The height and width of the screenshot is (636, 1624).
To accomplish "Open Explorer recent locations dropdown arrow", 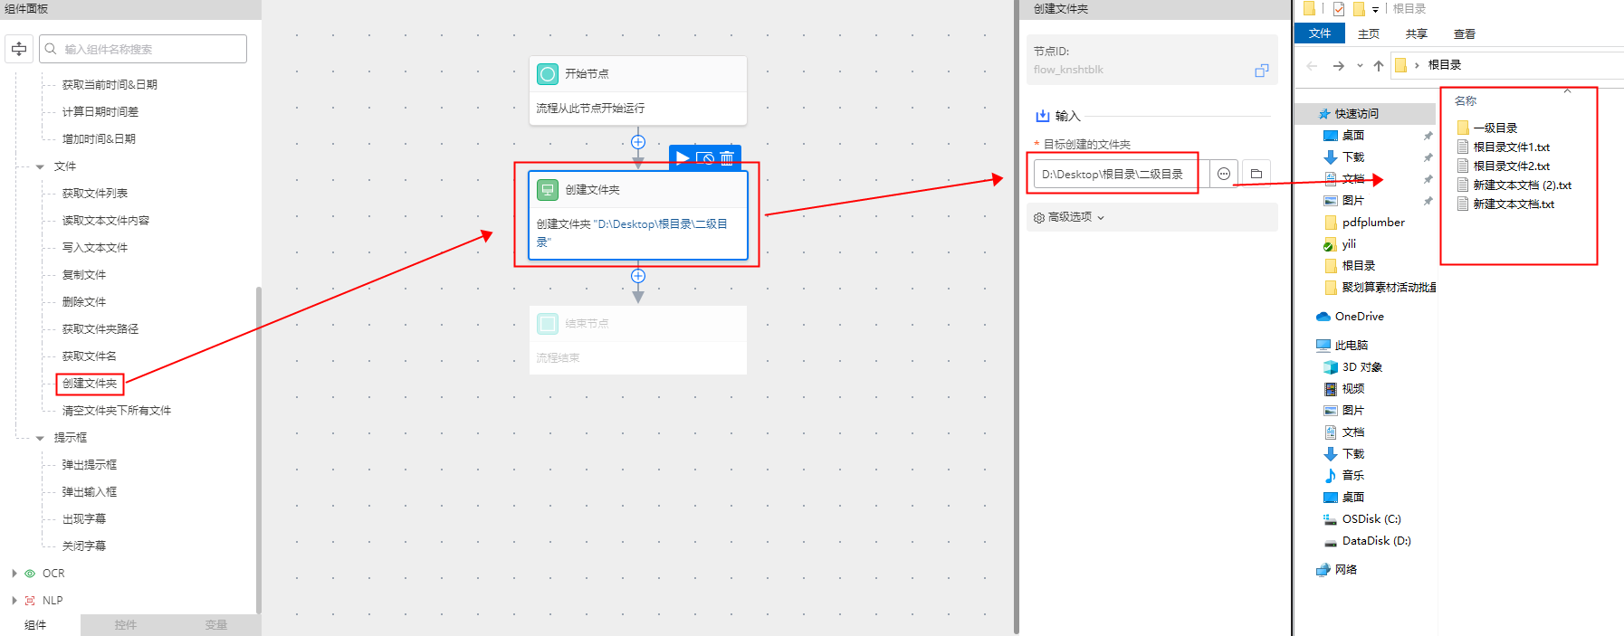I will pos(1360,65).
